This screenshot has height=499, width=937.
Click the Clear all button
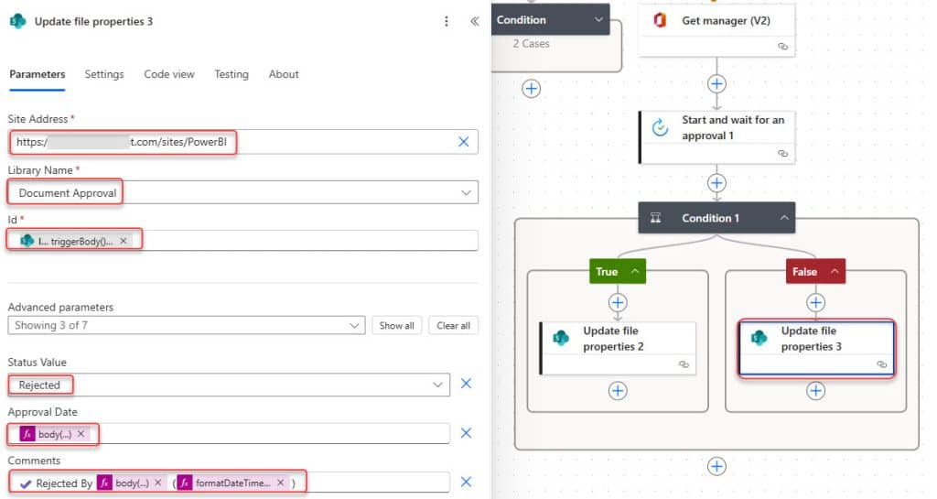(453, 326)
